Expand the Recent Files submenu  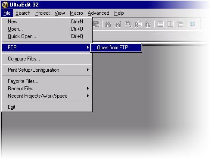(47, 89)
